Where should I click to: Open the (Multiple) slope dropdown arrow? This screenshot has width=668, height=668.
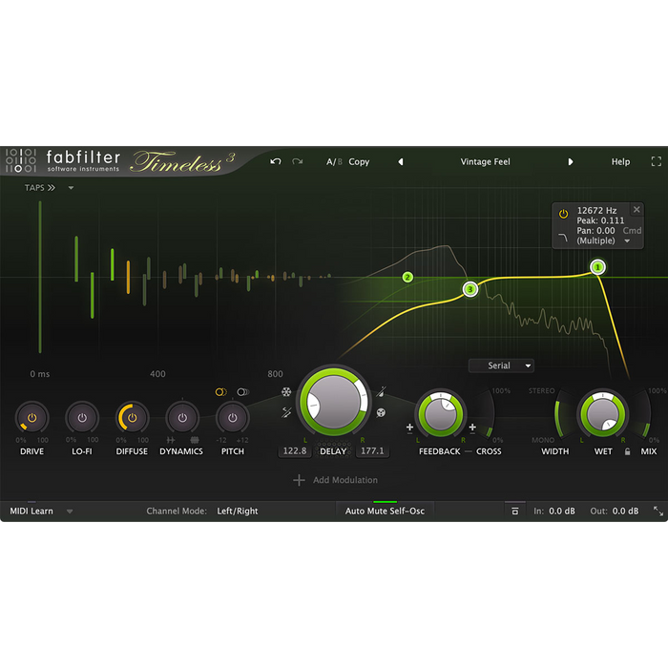point(627,241)
